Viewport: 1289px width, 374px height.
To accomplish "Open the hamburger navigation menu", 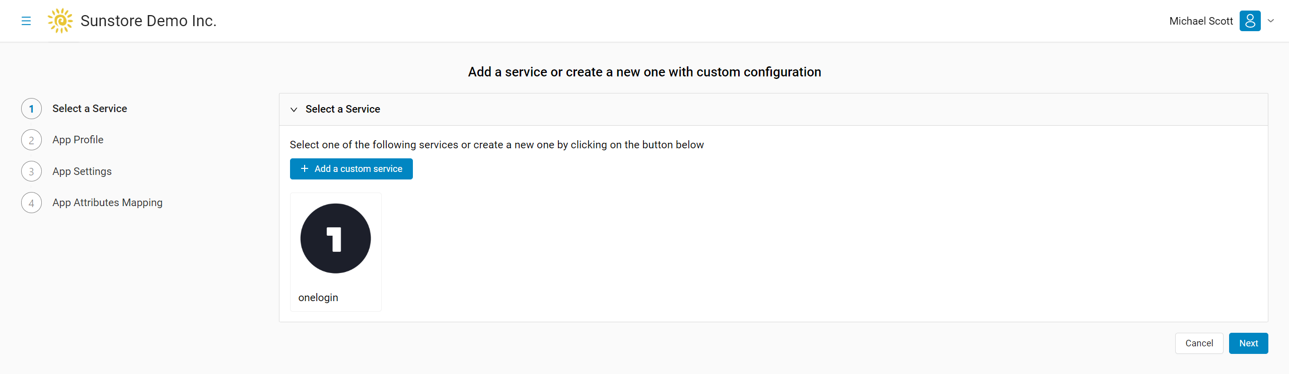I will tap(26, 21).
